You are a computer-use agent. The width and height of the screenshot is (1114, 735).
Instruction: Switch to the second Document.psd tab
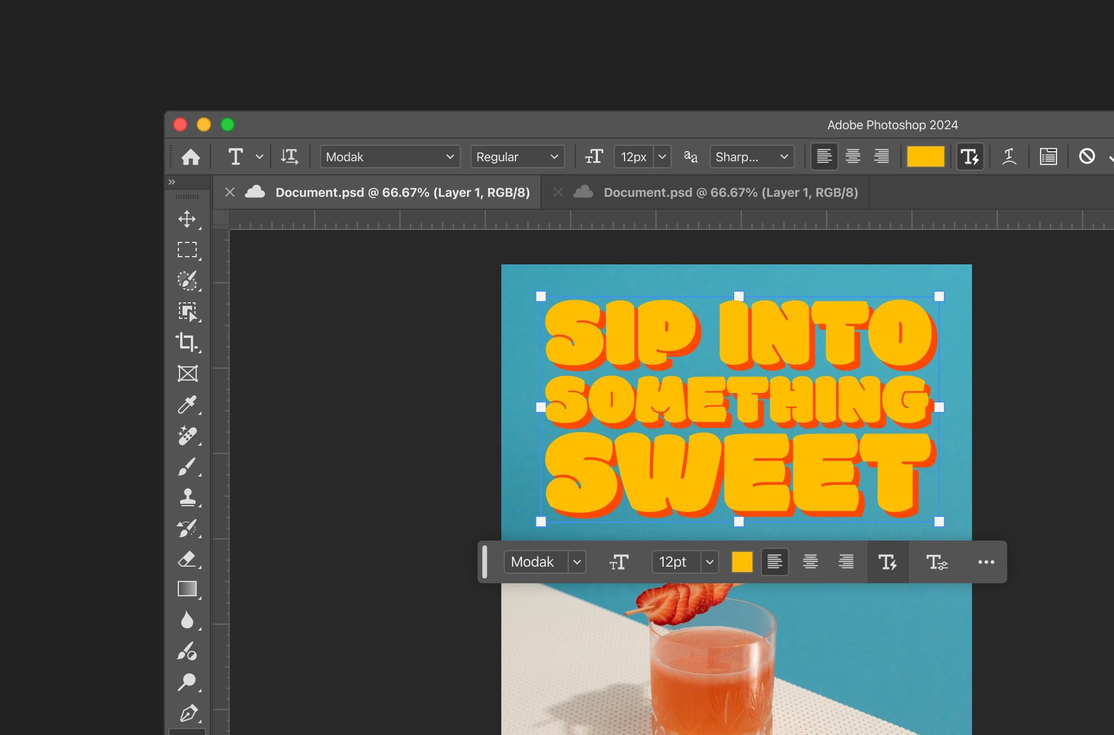730,193
